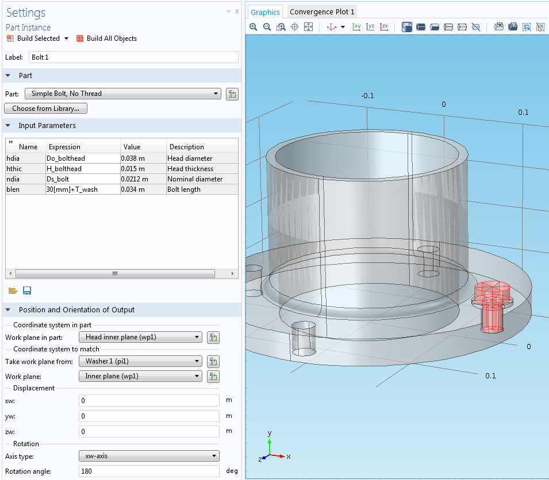
Task: Open the Take work plane from dropdown
Action: pos(140,361)
